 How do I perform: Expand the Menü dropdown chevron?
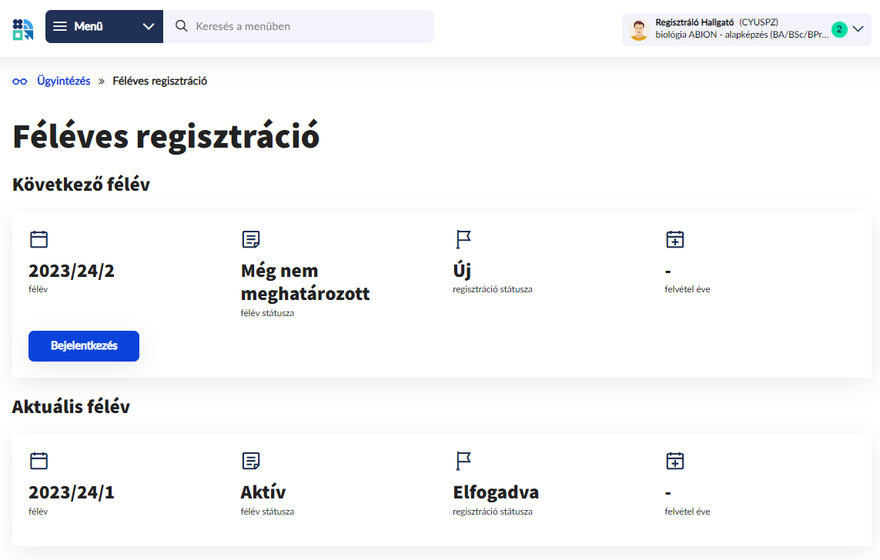coord(149,27)
